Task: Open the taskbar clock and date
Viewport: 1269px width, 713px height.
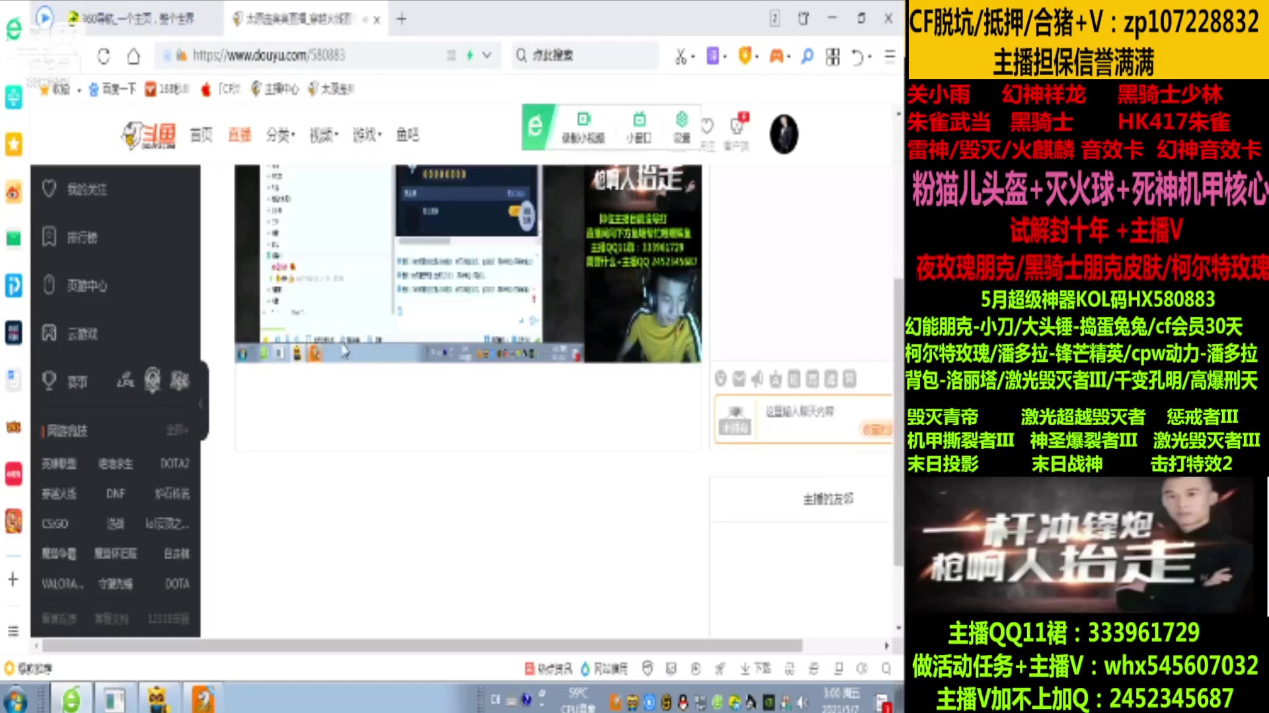Action: pos(841,700)
